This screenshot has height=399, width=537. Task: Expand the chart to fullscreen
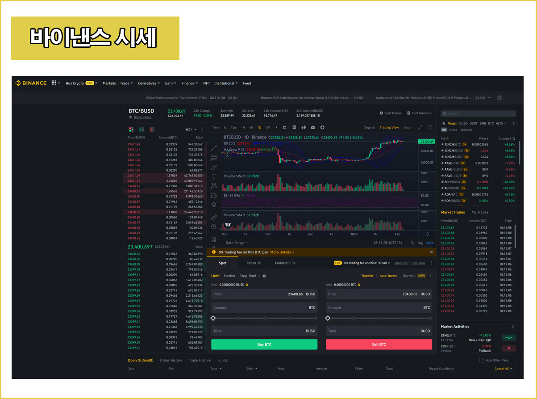point(420,127)
